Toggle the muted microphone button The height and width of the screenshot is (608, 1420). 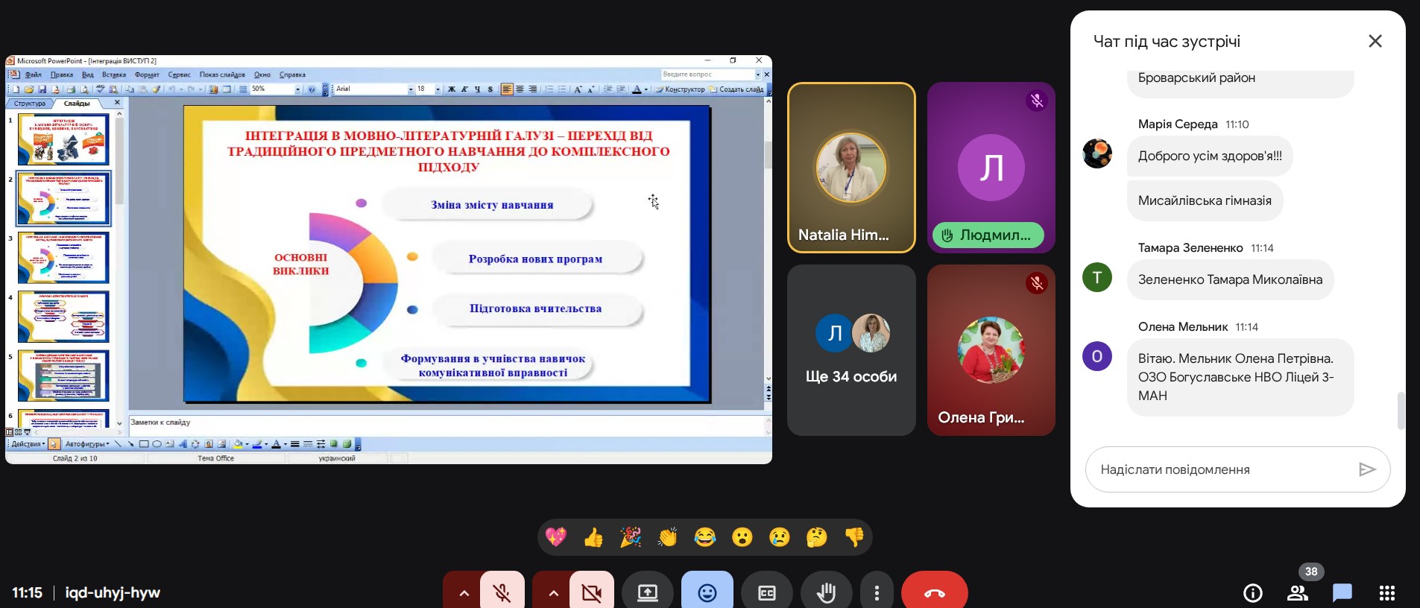coord(502,592)
